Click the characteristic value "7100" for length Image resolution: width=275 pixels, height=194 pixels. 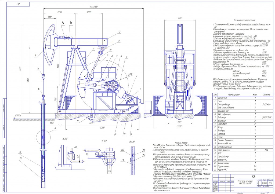pyautogui.click(x=264, y=71)
